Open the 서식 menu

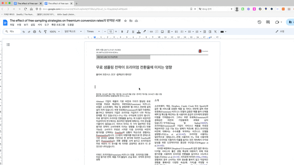point(40,25)
